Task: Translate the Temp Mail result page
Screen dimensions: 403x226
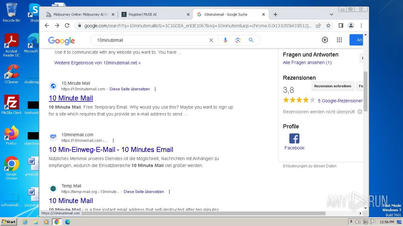Action: [144, 192]
